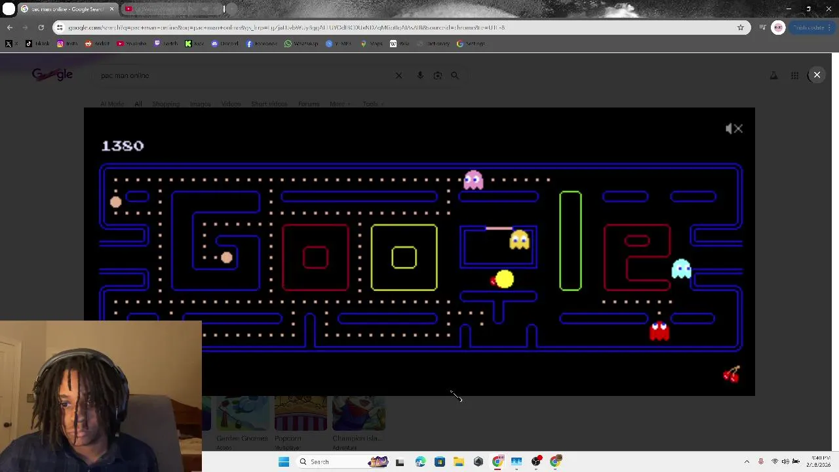Open the YouTube bookmark

point(131,44)
